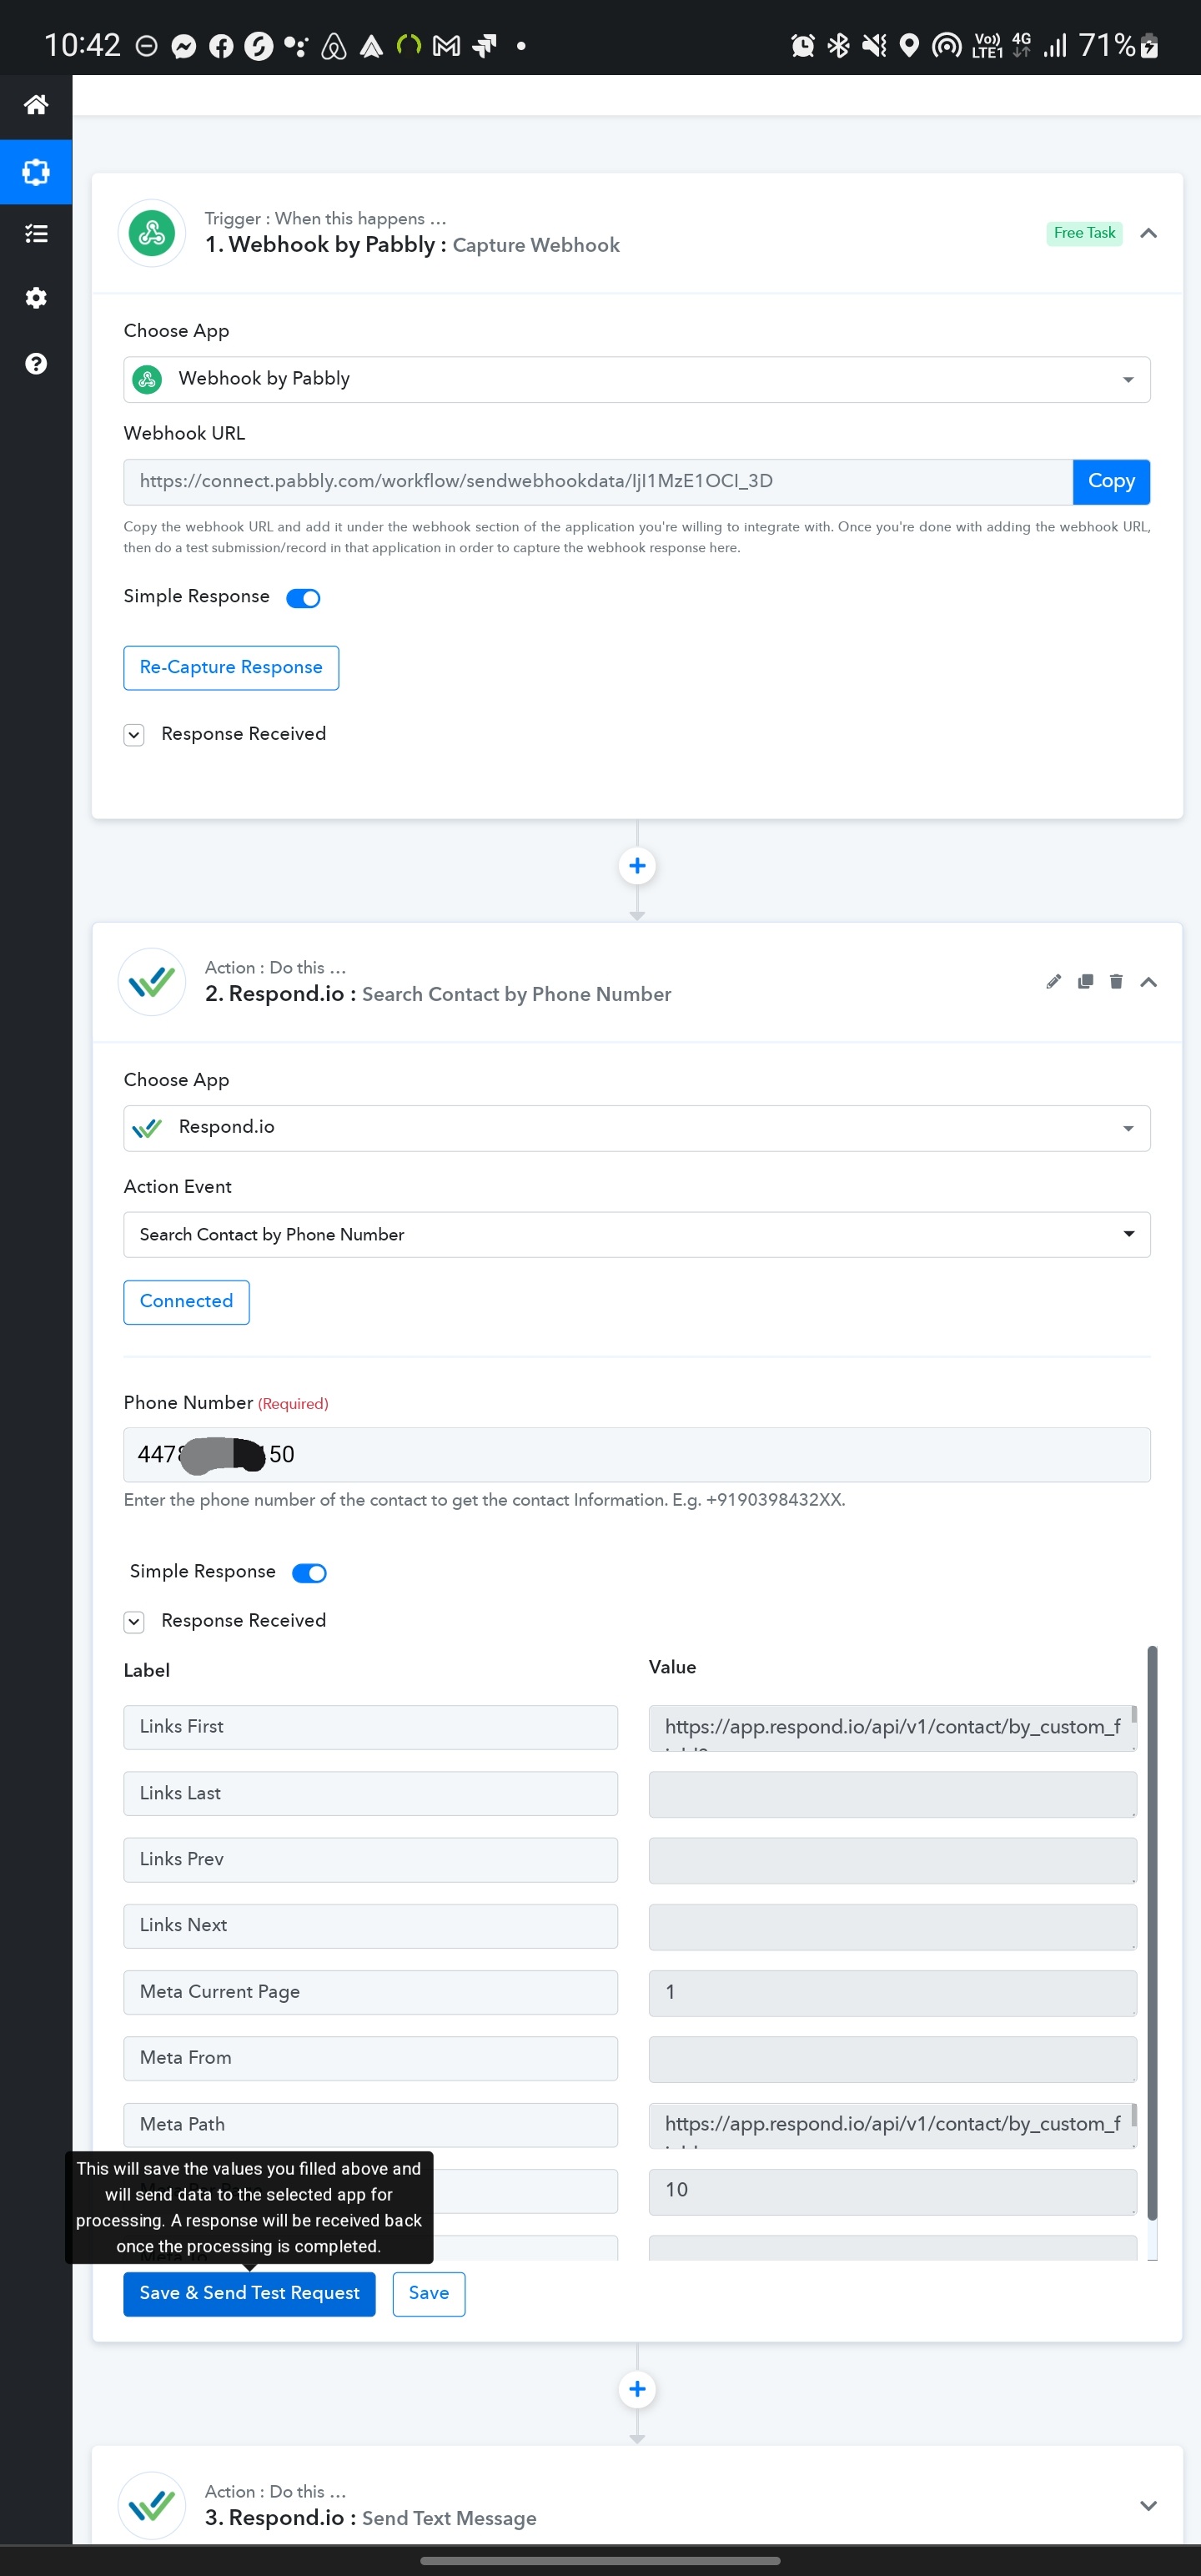Image resolution: width=1201 pixels, height=2576 pixels.
Task: Click the Links First value field
Action: point(892,1728)
